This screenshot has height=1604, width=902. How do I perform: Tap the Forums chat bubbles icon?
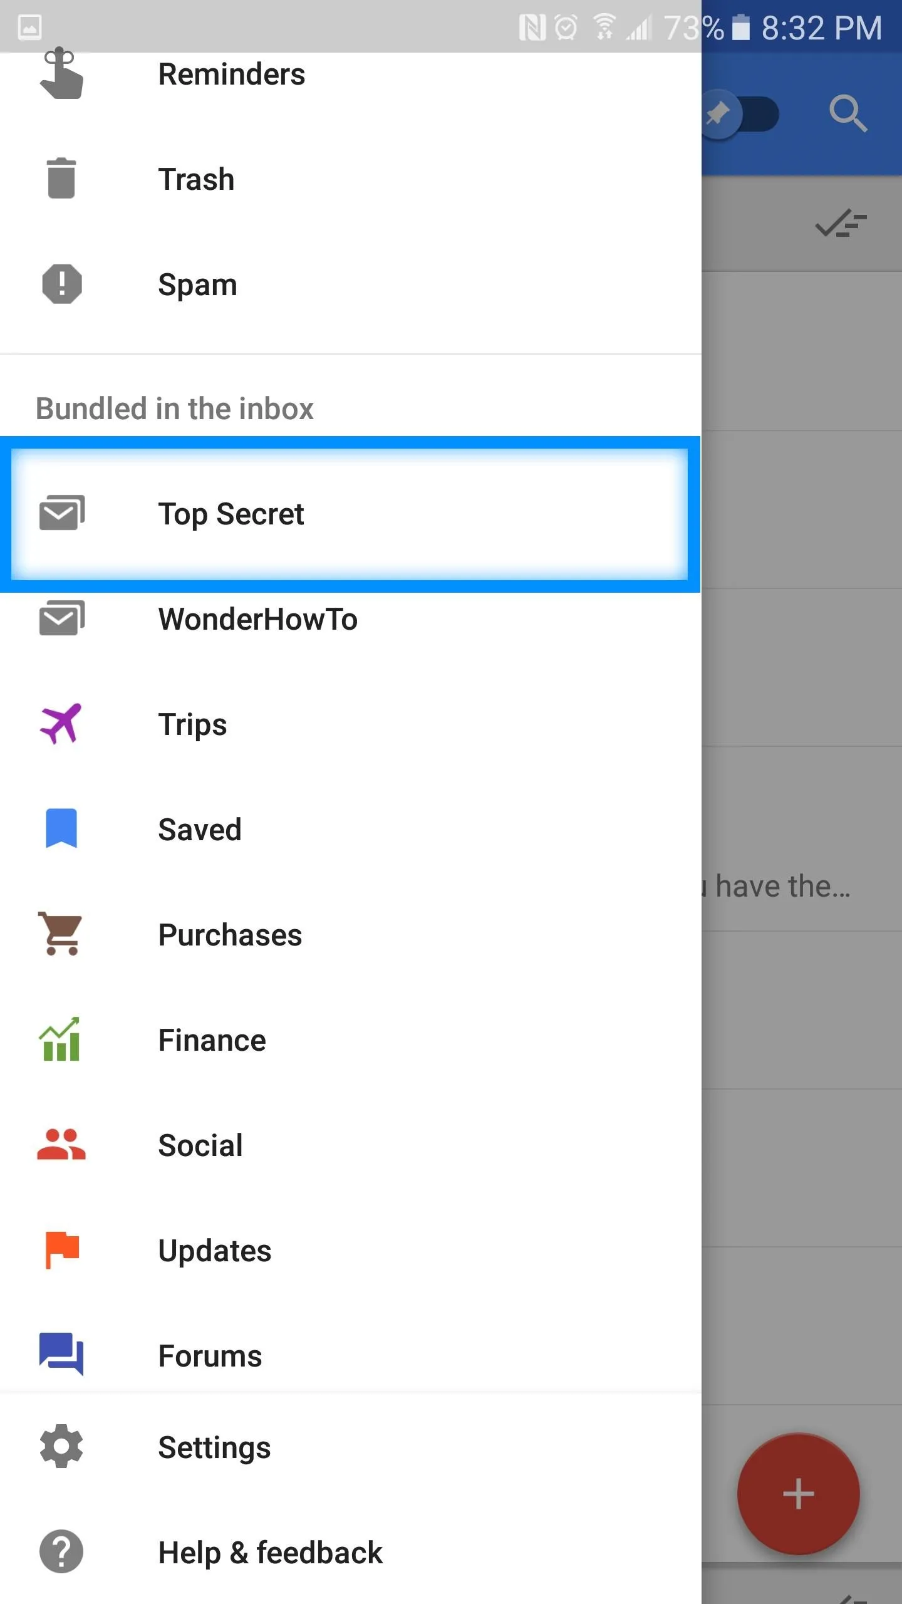pyautogui.click(x=61, y=1353)
